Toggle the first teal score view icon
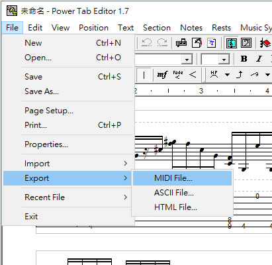 [x=232, y=43]
